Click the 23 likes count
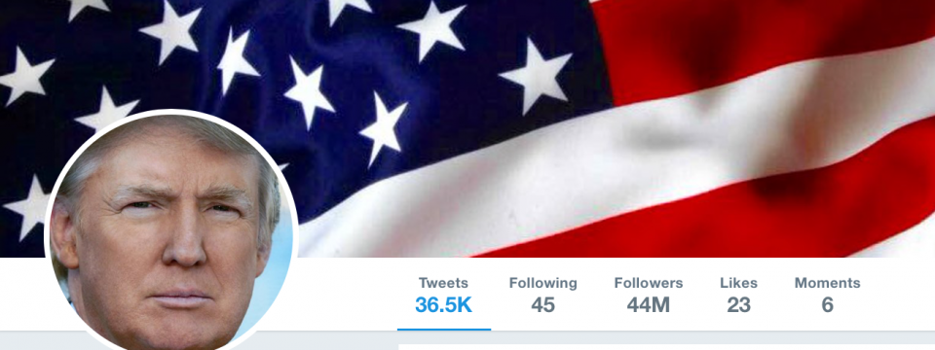The height and width of the screenshot is (350, 935). [738, 304]
